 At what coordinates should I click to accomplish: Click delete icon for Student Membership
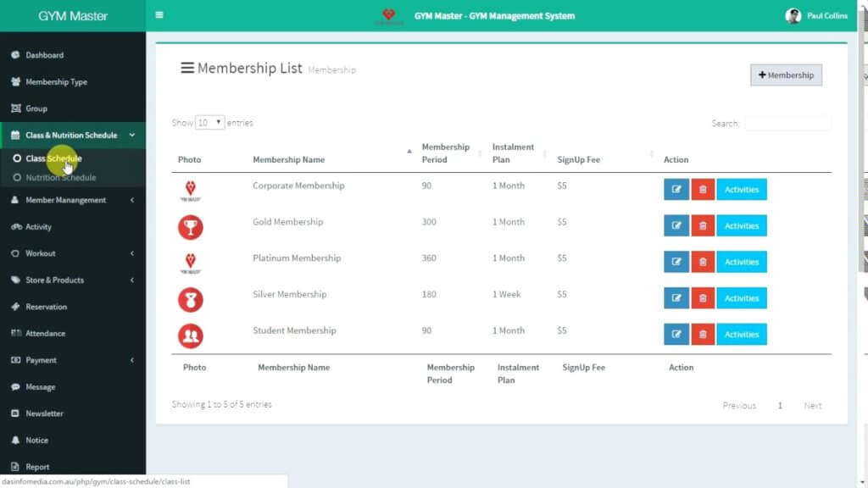pyautogui.click(x=703, y=335)
